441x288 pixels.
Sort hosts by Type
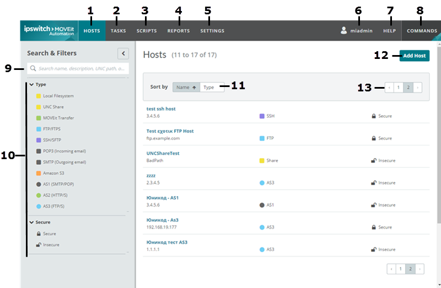(212, 87)
